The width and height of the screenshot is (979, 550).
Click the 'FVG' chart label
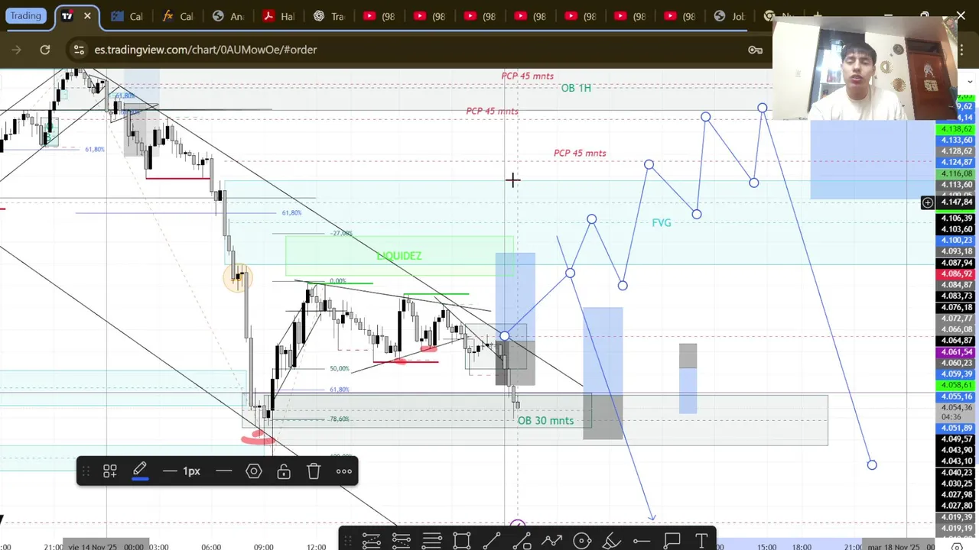662,222
